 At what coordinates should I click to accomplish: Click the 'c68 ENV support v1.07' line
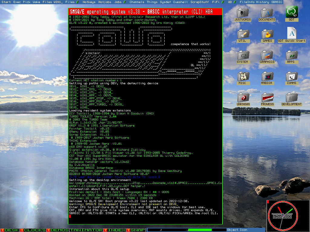pos(88,147)
